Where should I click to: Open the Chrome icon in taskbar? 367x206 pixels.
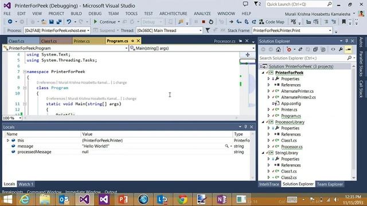pyautogui.click(x=183, y=200)
